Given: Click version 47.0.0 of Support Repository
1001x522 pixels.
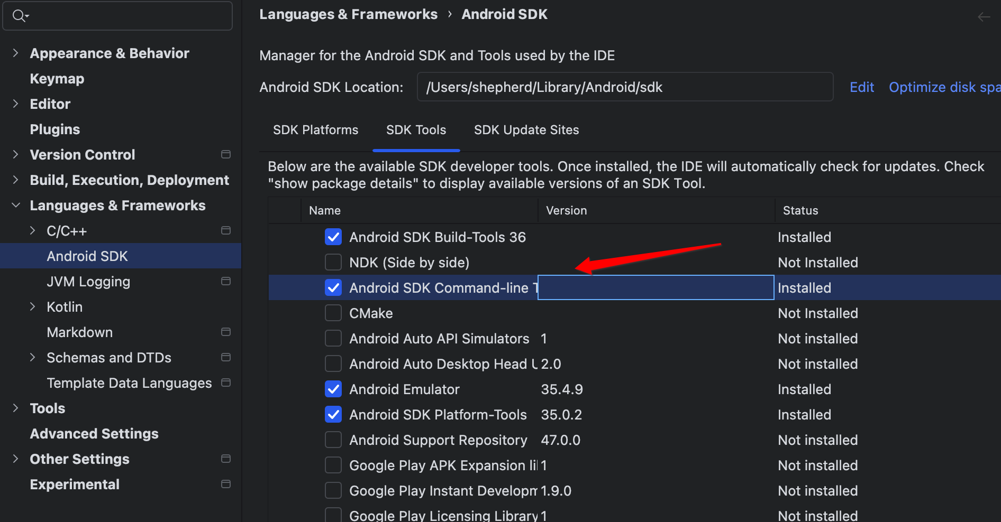Looking at the screenshot, I should 561,440.
